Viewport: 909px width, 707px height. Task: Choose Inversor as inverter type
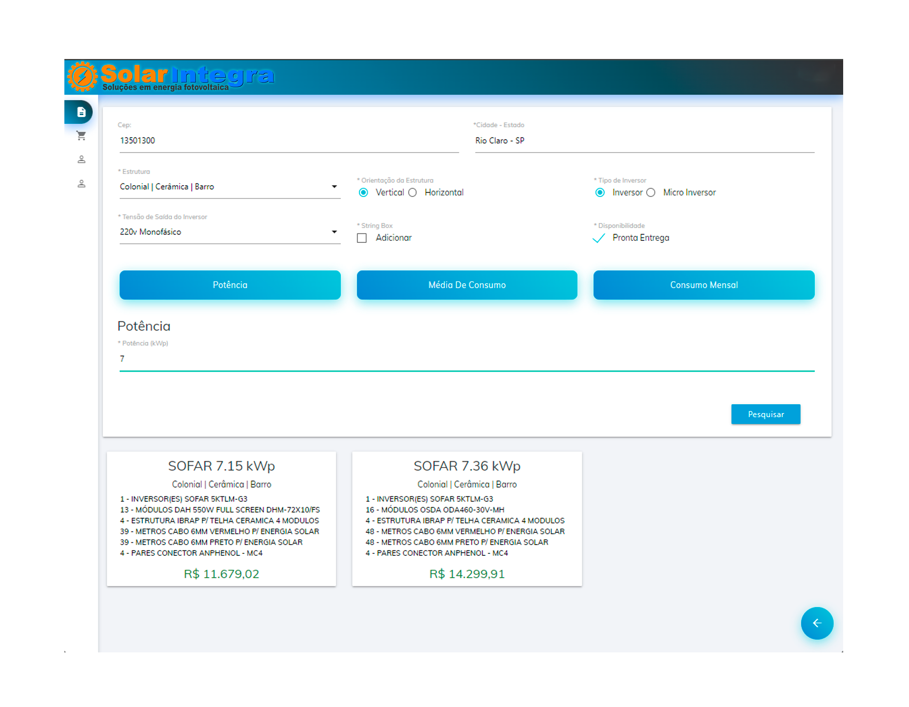(x=600, y=193)
